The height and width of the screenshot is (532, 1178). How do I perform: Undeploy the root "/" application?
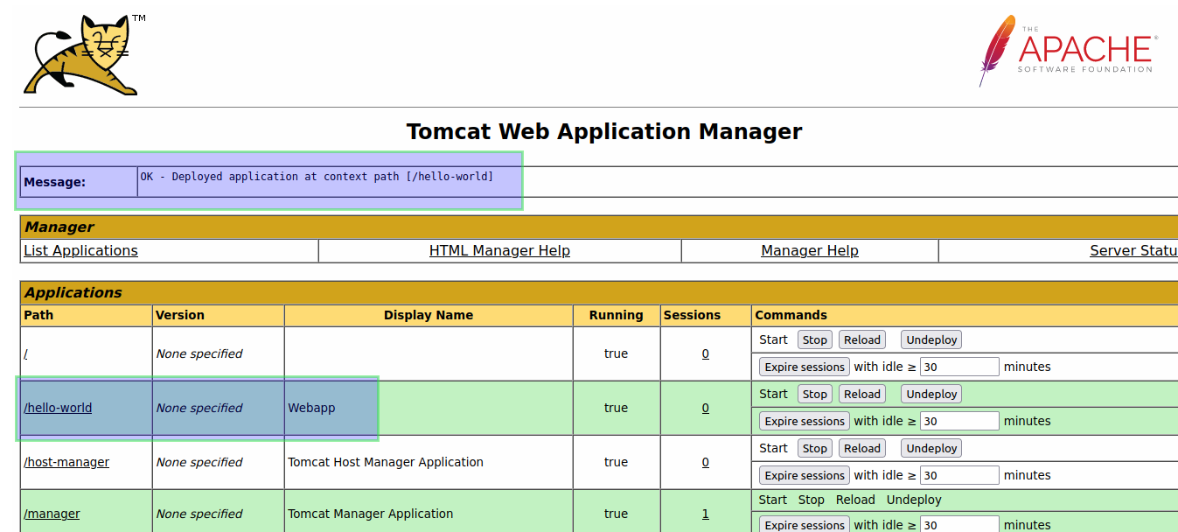click(931, 339)
